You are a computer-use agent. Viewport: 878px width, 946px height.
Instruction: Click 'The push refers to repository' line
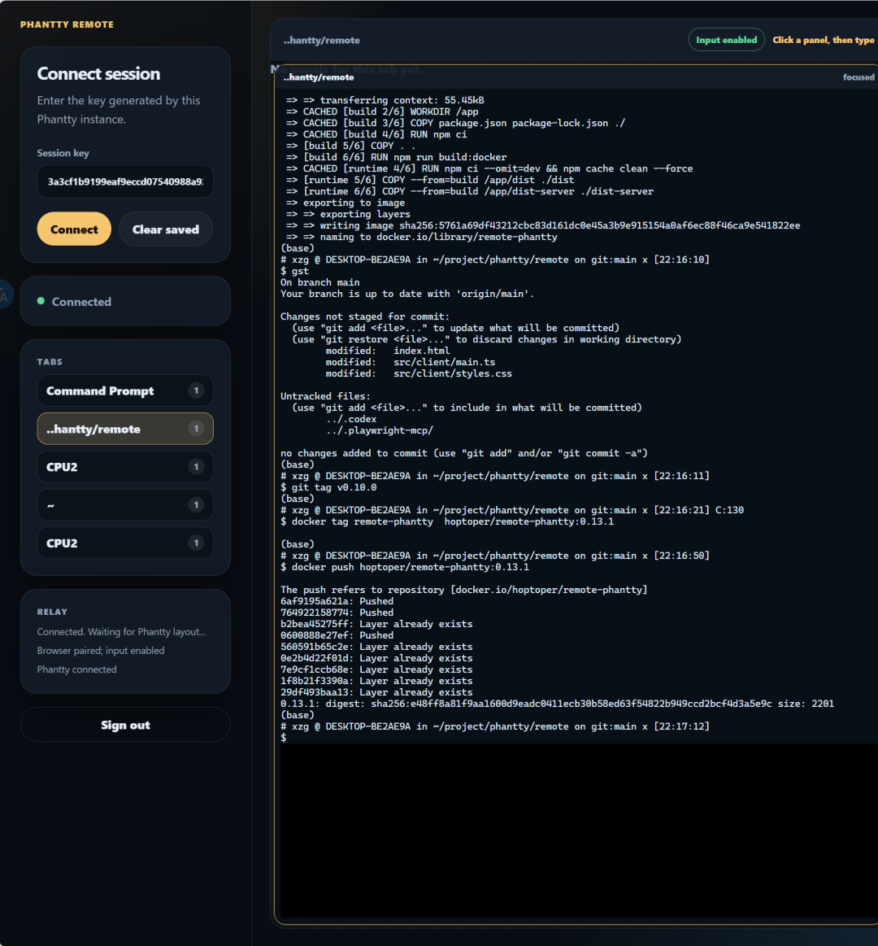click(x=463, y=590)
